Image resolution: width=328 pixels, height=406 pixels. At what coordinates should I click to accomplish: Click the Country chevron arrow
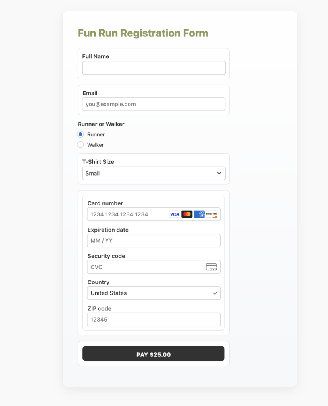click(x=215, y=293)
